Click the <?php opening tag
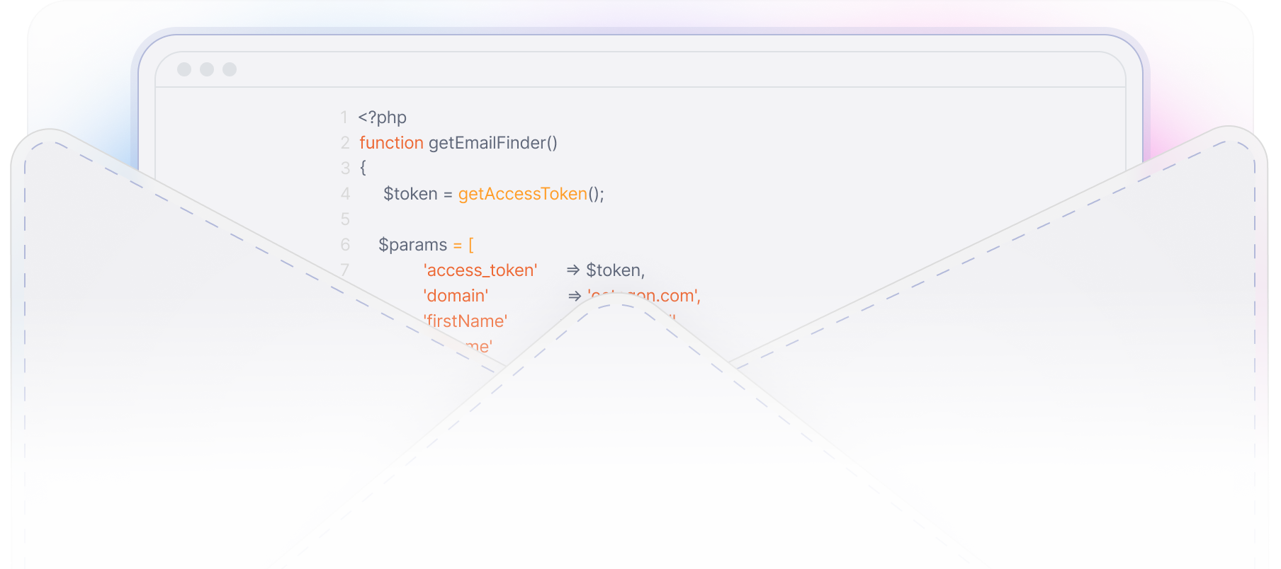Image resolution: width=1281 pixels, height=569 pixels. (x=383, y=117)
